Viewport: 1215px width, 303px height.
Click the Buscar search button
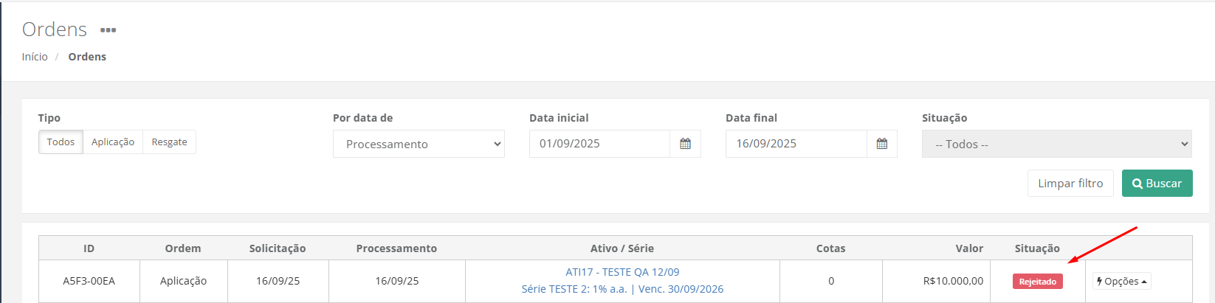click(x=1157, y=184)
